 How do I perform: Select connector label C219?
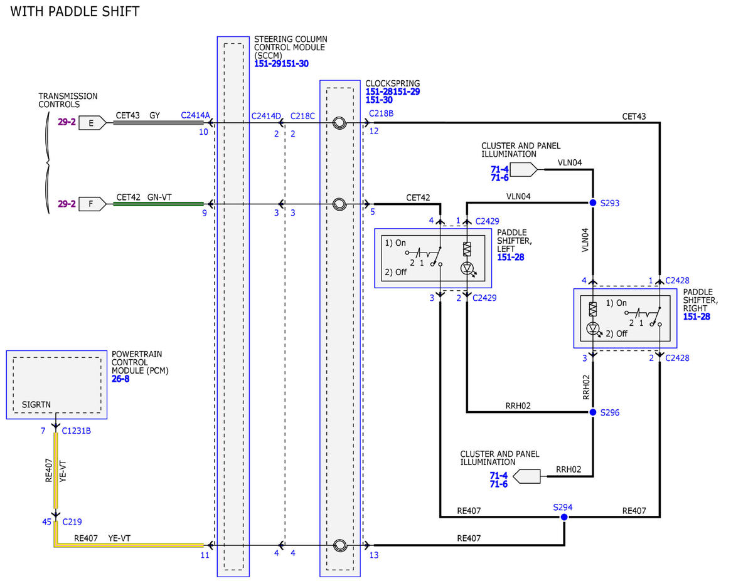[72, 521]
